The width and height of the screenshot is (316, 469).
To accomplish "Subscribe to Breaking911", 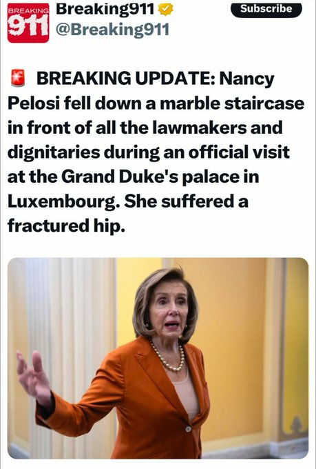I will (266, 9).
